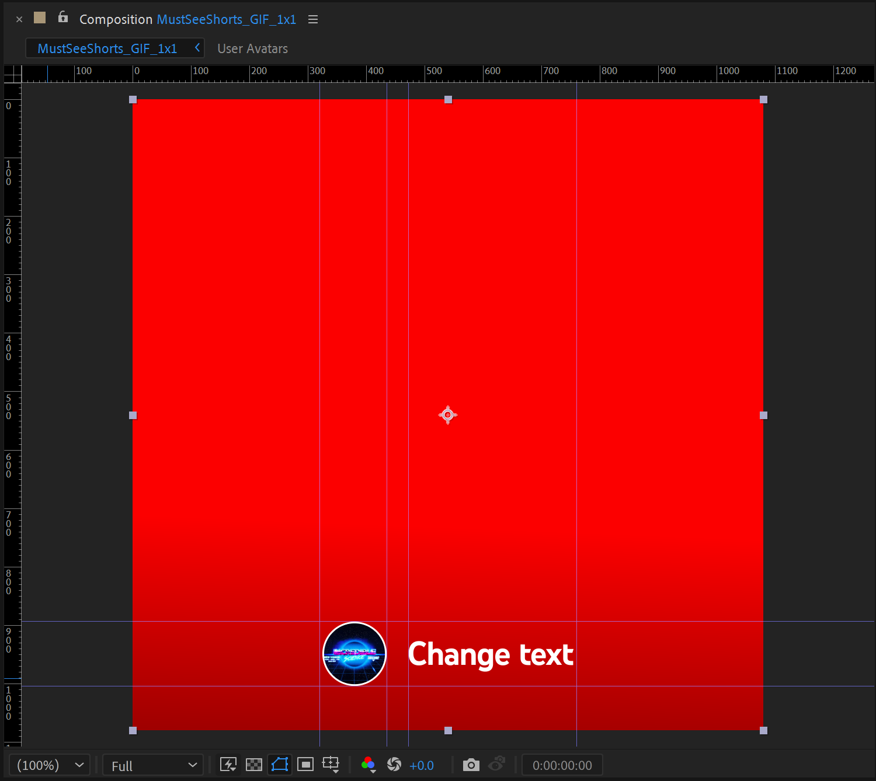Switch to the User Avatars composition
The image size is (876, 781).
(252, 48)
